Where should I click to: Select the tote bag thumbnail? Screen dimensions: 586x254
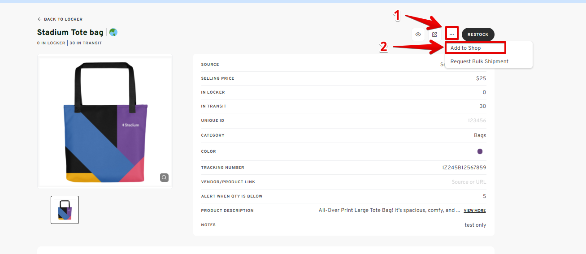coord(65,210)
